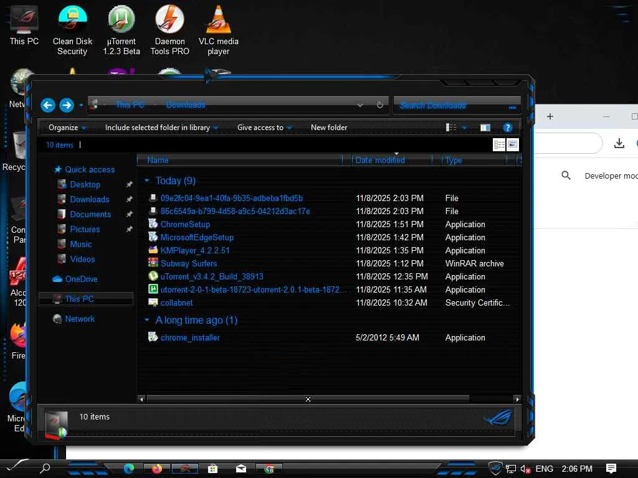638x478 pixels.
Task: Click the browser window's downloads icon
Action: tap(619, 143)
